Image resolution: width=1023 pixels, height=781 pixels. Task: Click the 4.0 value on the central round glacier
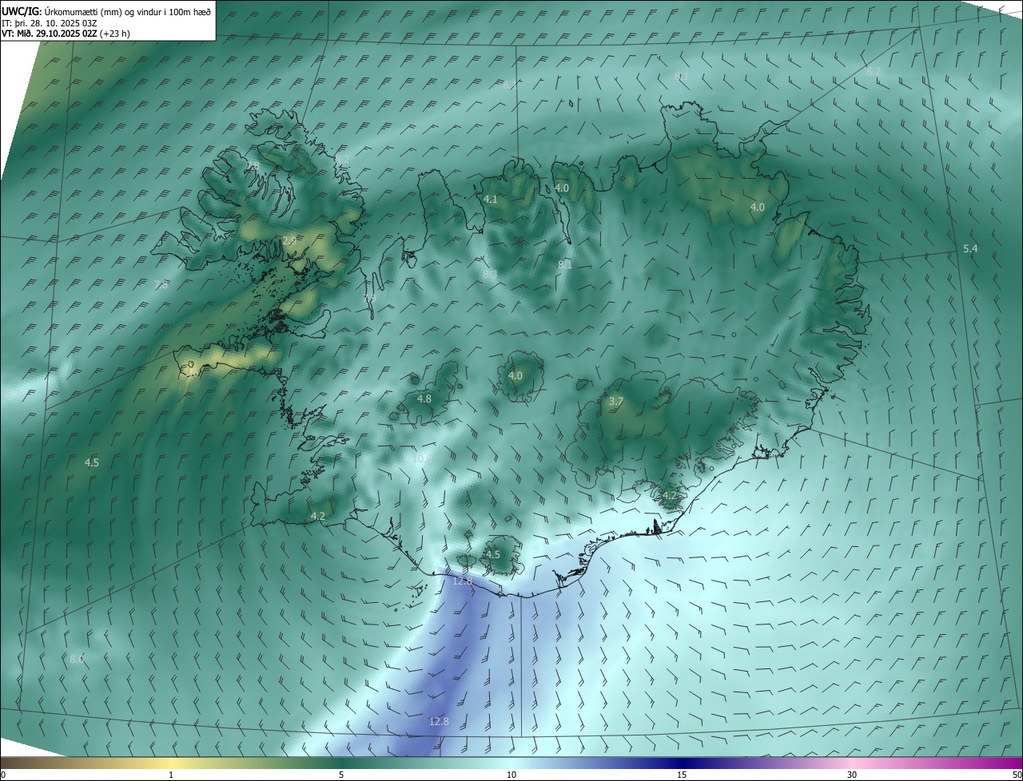tap(515, 375)
